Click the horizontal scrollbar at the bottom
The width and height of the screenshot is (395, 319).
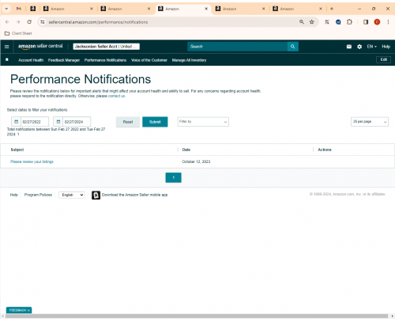[197, 316]
